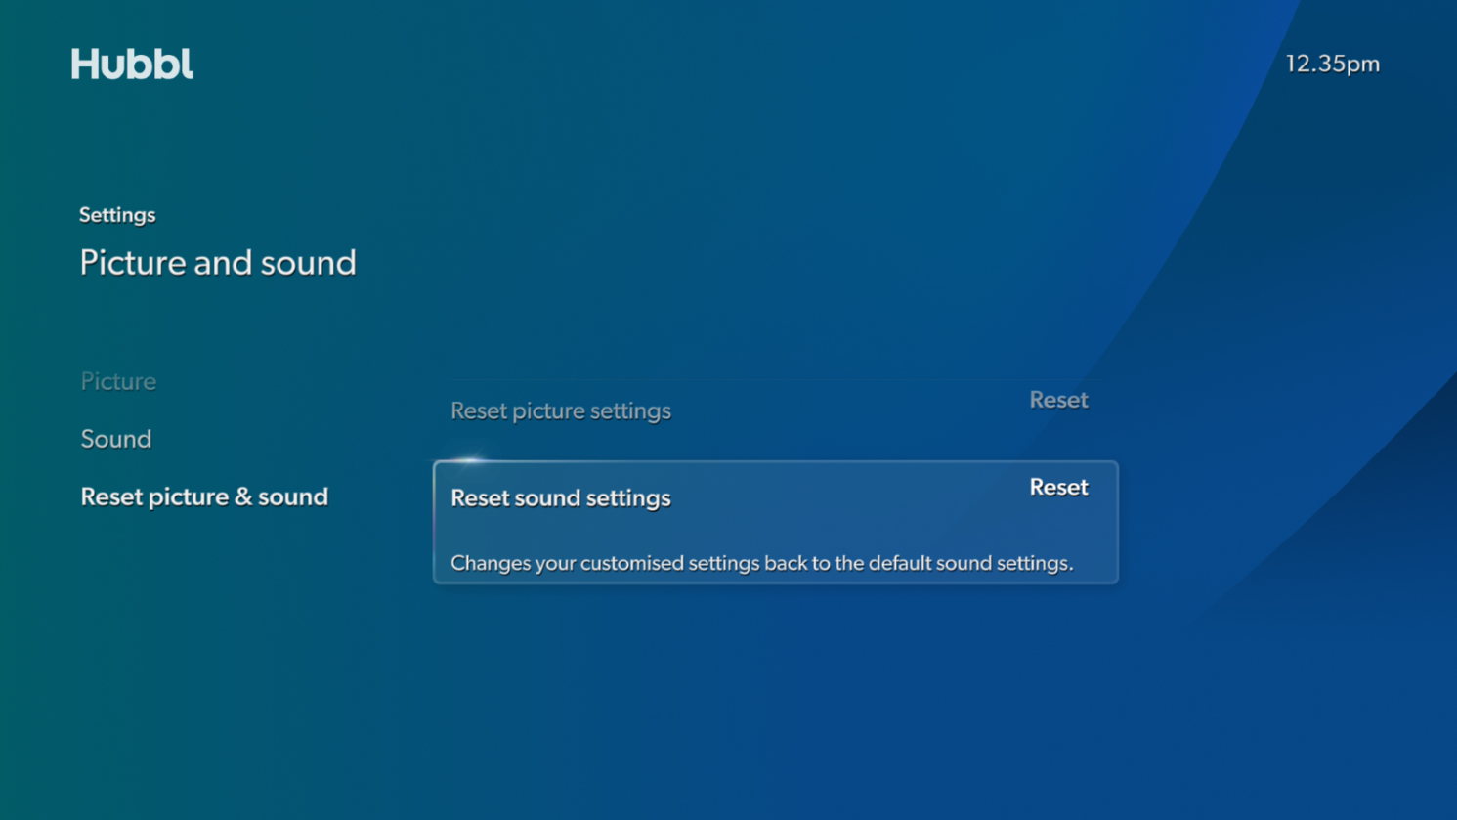The height and width of the screenshot is (820, 1457).
Task: Click the Picture and sound heading
Action: tap(217, 263)
